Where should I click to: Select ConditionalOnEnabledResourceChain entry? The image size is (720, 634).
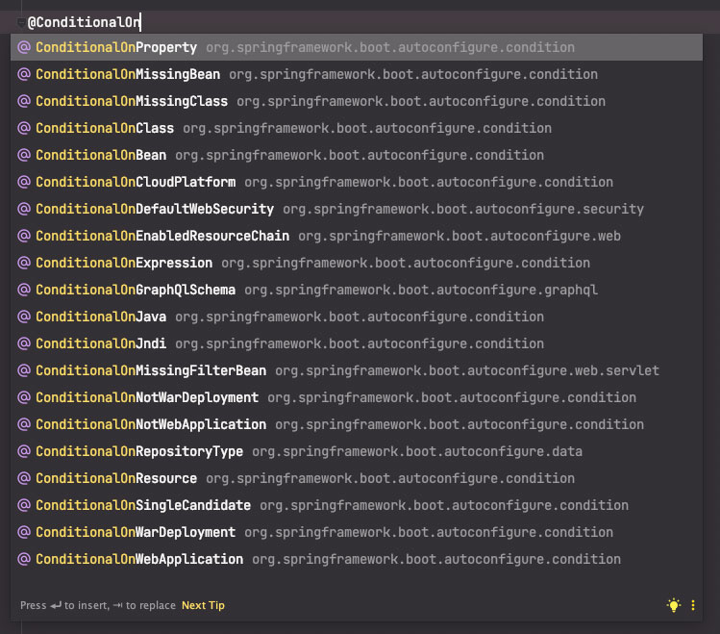[x=357, y=236]
